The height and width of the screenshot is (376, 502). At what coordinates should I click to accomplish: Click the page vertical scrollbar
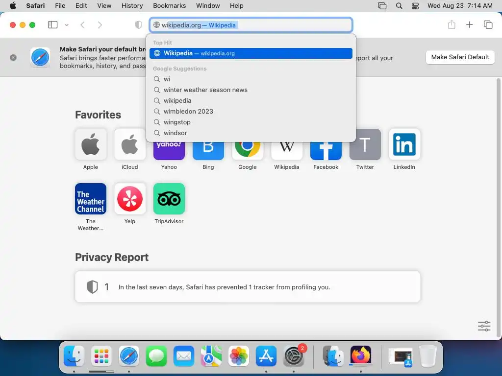tap(499, 207)
